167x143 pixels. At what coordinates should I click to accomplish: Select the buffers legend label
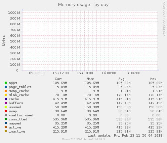(x=16, y=103)
